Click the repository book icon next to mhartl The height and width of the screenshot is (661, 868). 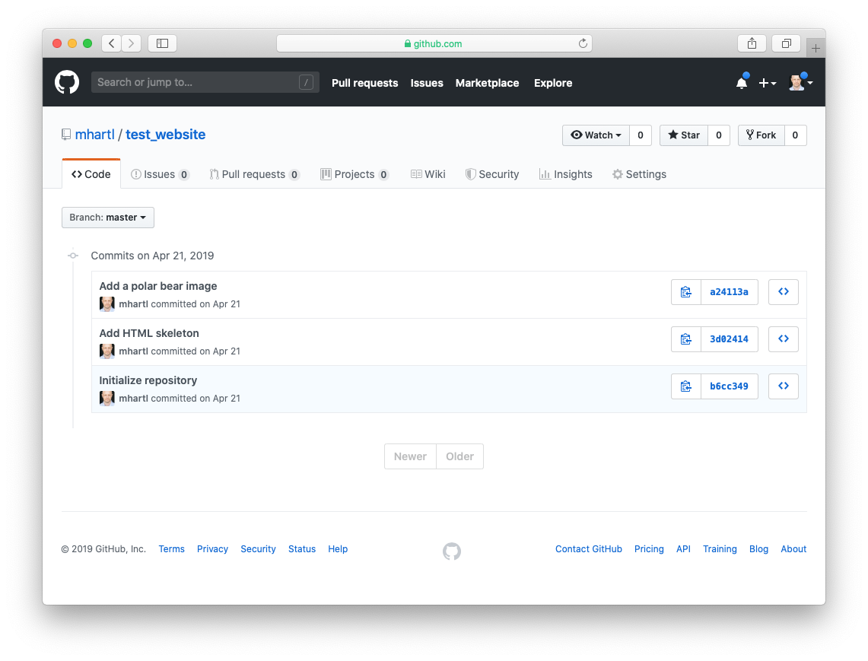click(x=66, y=134)
